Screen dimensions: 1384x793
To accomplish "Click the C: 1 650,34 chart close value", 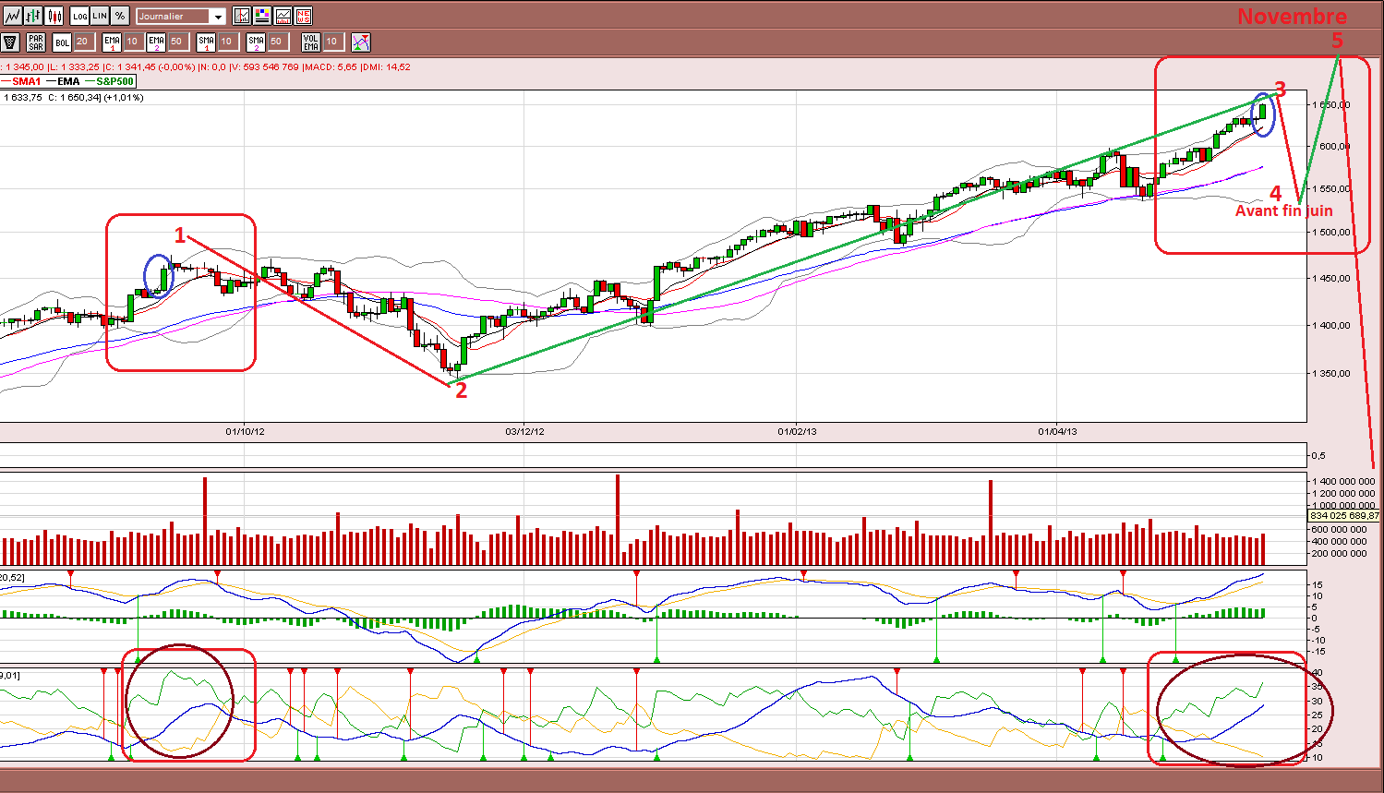I will click(75, 98).
